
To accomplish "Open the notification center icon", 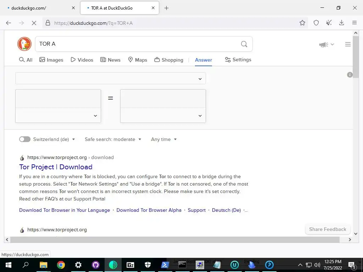I will pos(352,265).
